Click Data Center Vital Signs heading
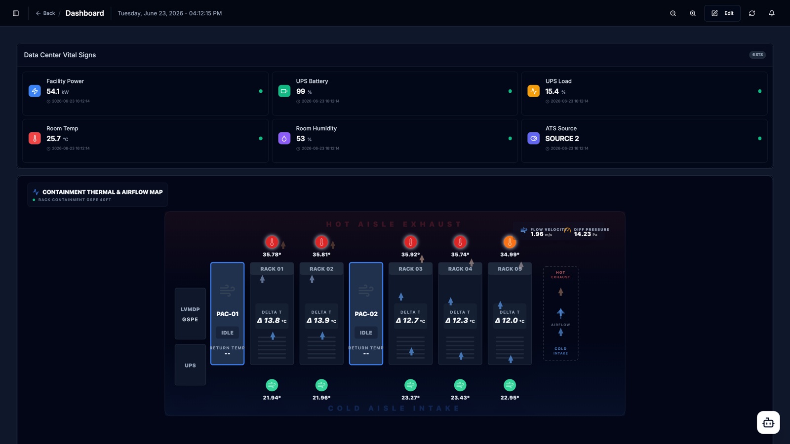This screenshot has width=790, height=444. 60,55
